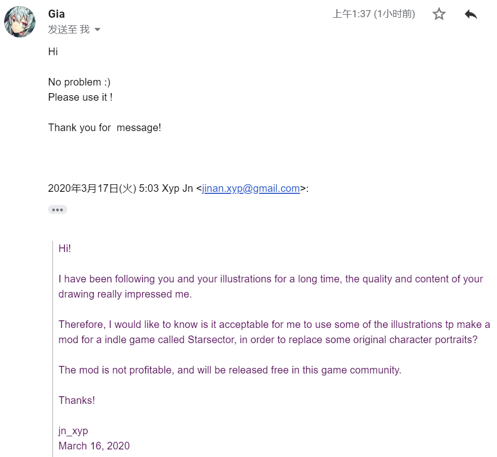Expand recipient details dropdown arrow
497x457 pixels.
98,30
